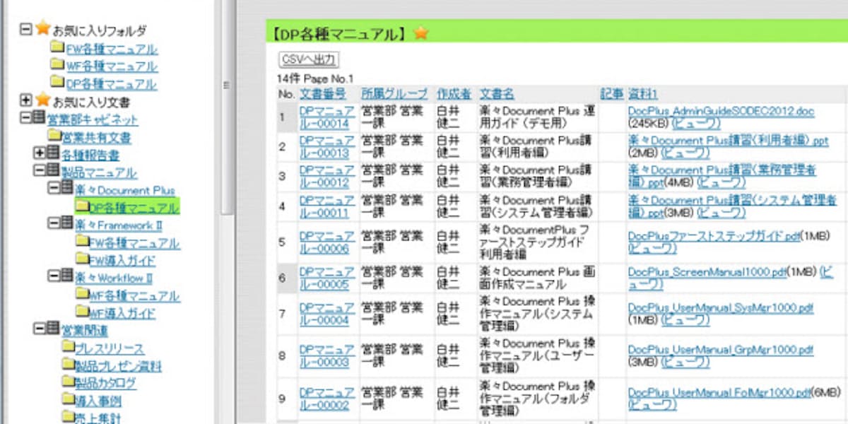Sort by 所属グループ column header
Viewport: 848px width, 424px height.
[394, 93]
